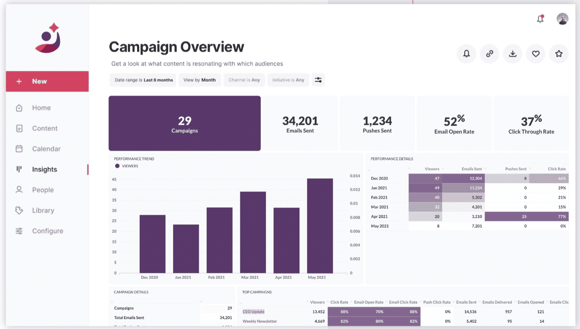The width and height of the screenshot is (580, 329).
Task: Click the app logo in sidebar
Action: 48,38
